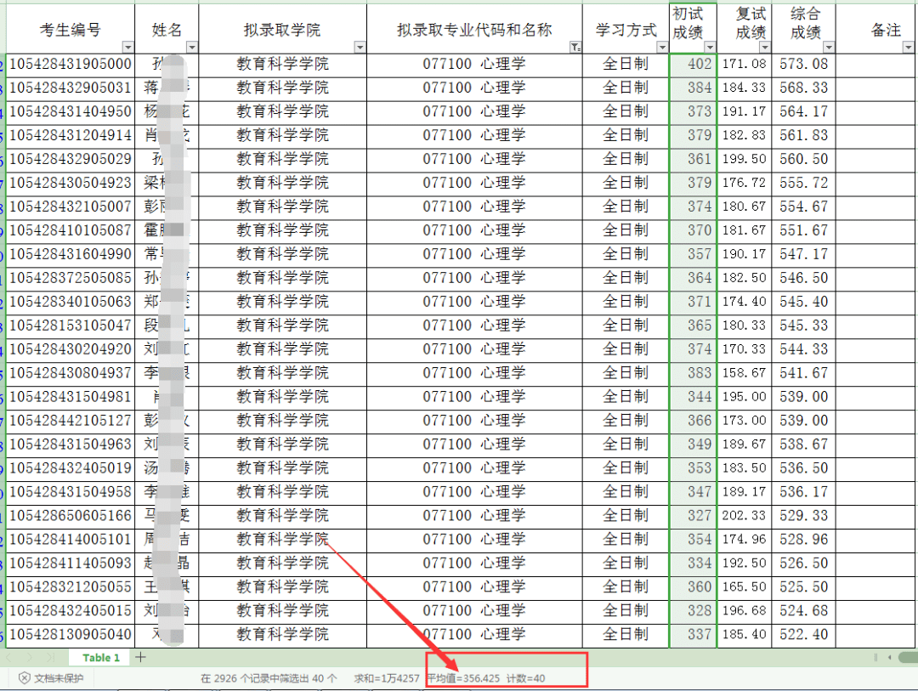
Task: Select cell with ID 105428431204914
Action: (71, 136)
